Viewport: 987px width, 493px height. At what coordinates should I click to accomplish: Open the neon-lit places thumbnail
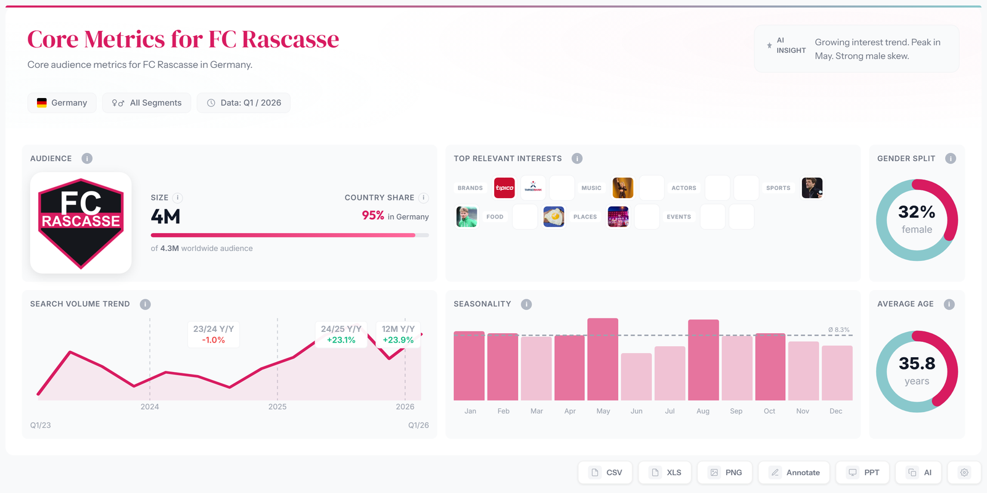coord(618,217)
